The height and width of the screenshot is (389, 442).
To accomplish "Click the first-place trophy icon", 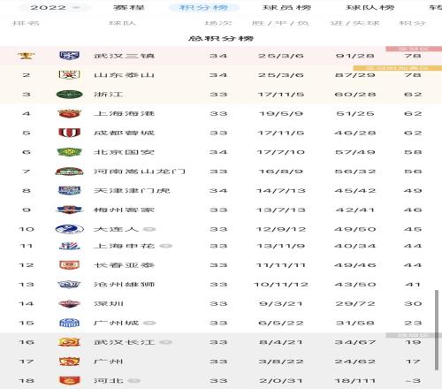I will [26, 56].
